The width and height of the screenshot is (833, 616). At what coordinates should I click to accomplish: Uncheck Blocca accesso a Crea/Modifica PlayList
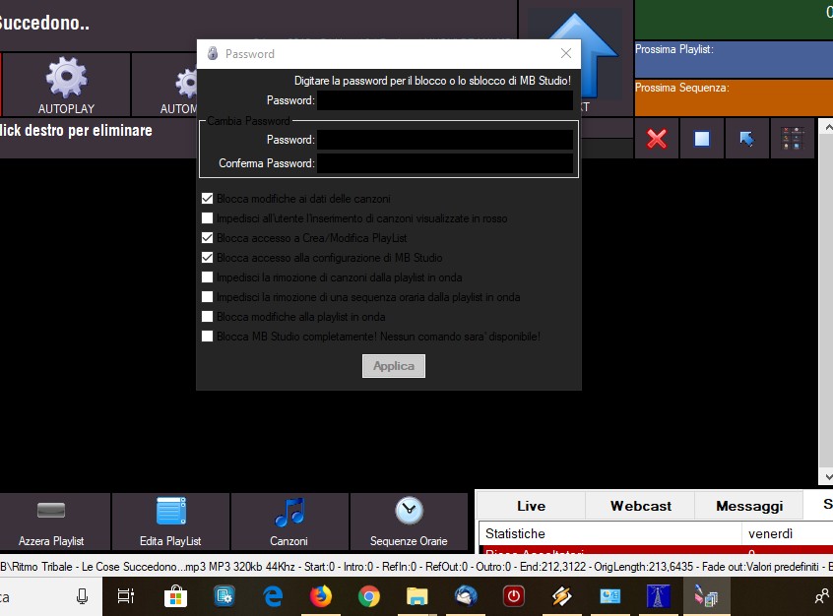click(x=208, y=238)
